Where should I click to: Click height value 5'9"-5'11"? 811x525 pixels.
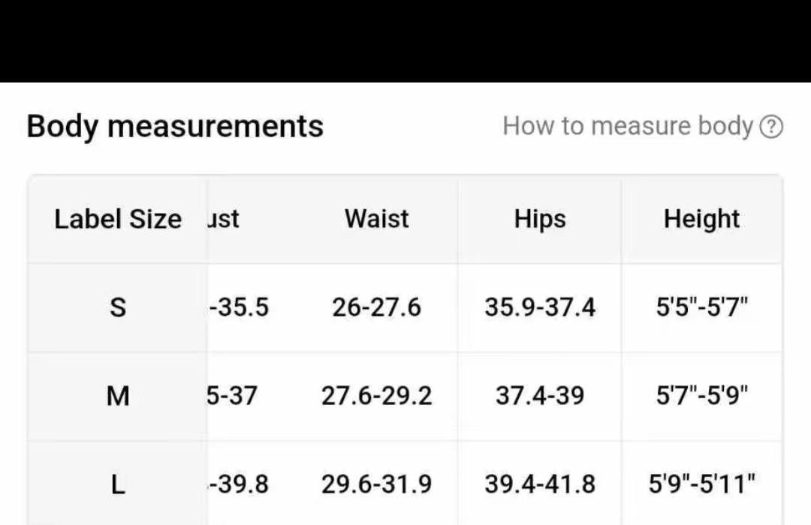click(x=702, y=484)
